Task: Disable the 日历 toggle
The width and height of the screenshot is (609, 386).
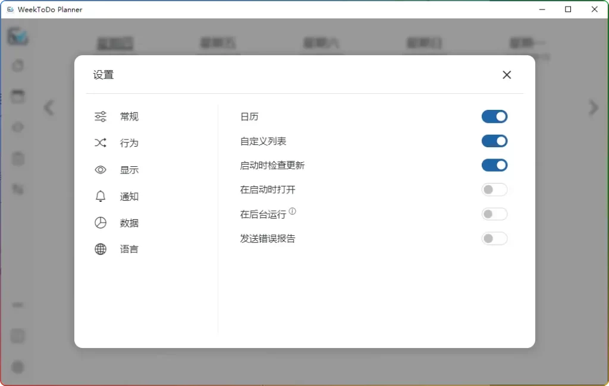Action: click(494, 116)
